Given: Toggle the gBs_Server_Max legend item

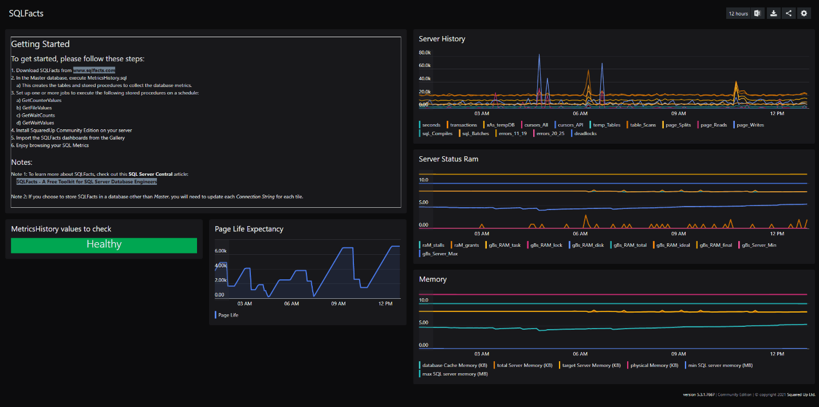Looking at the screenshot, I should (439, 254).
